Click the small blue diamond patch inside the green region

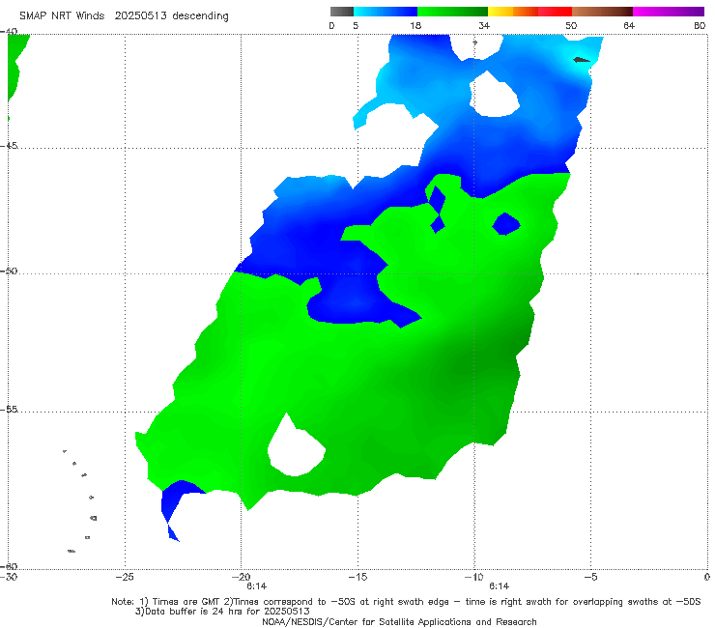pyautogui.click(x=506, y=224)
